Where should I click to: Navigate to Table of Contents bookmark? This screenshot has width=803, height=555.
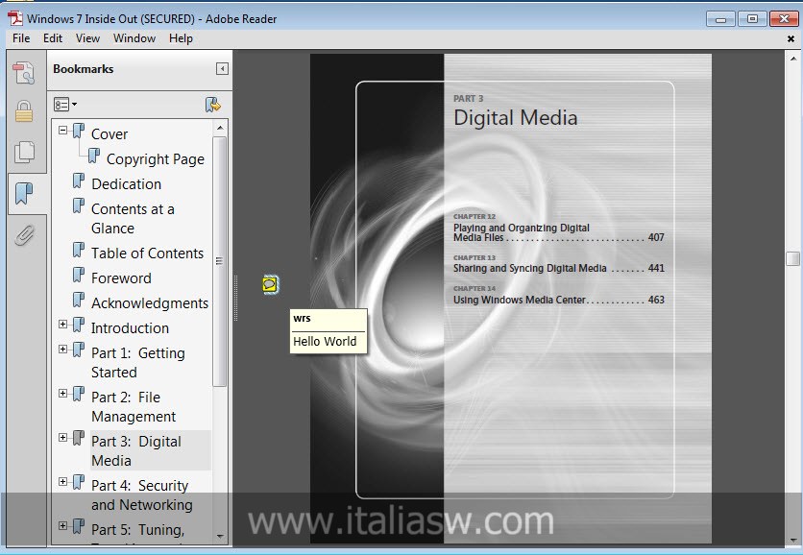pyautogui.click(x=147, y=253)
